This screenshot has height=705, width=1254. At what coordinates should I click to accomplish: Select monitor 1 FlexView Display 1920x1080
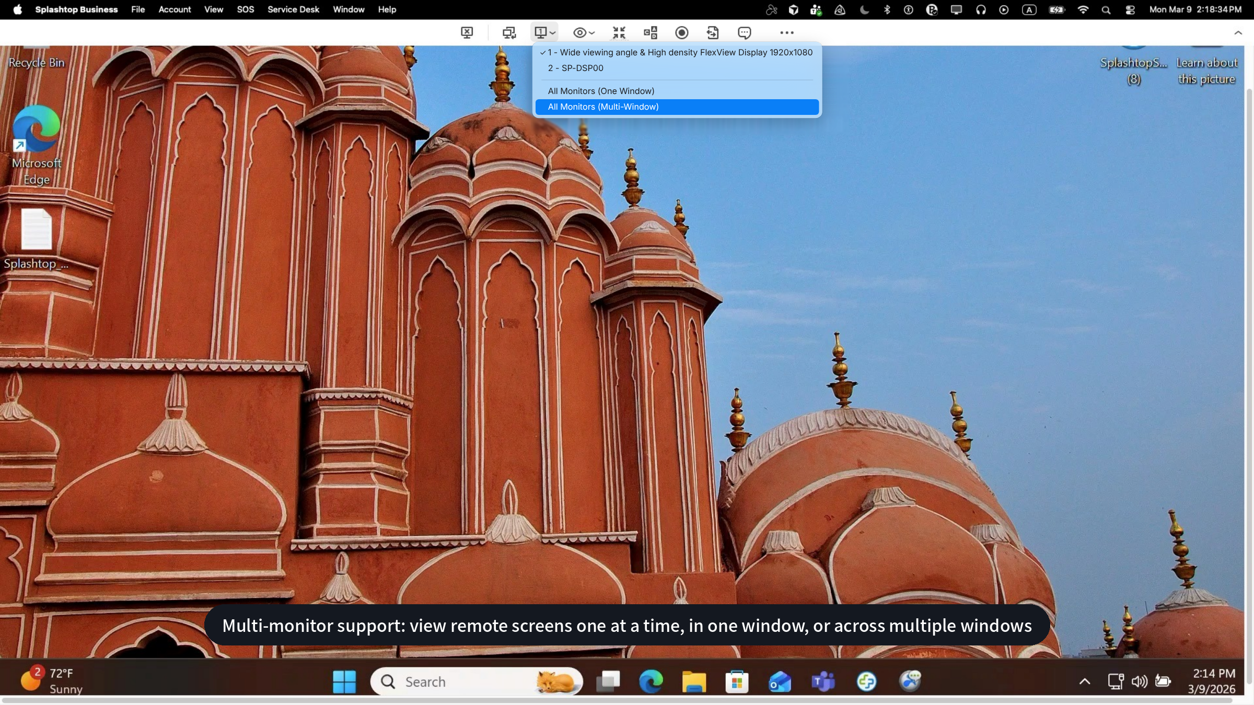(677, 52)
